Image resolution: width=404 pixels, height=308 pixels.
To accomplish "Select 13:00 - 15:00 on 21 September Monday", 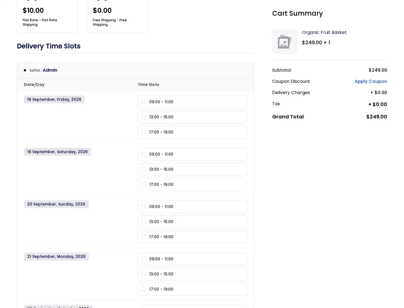I will pos(192,274).
